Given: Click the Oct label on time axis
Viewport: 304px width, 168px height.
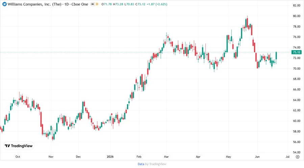Looking at the screenshot, I should click(x=18, y=157).
